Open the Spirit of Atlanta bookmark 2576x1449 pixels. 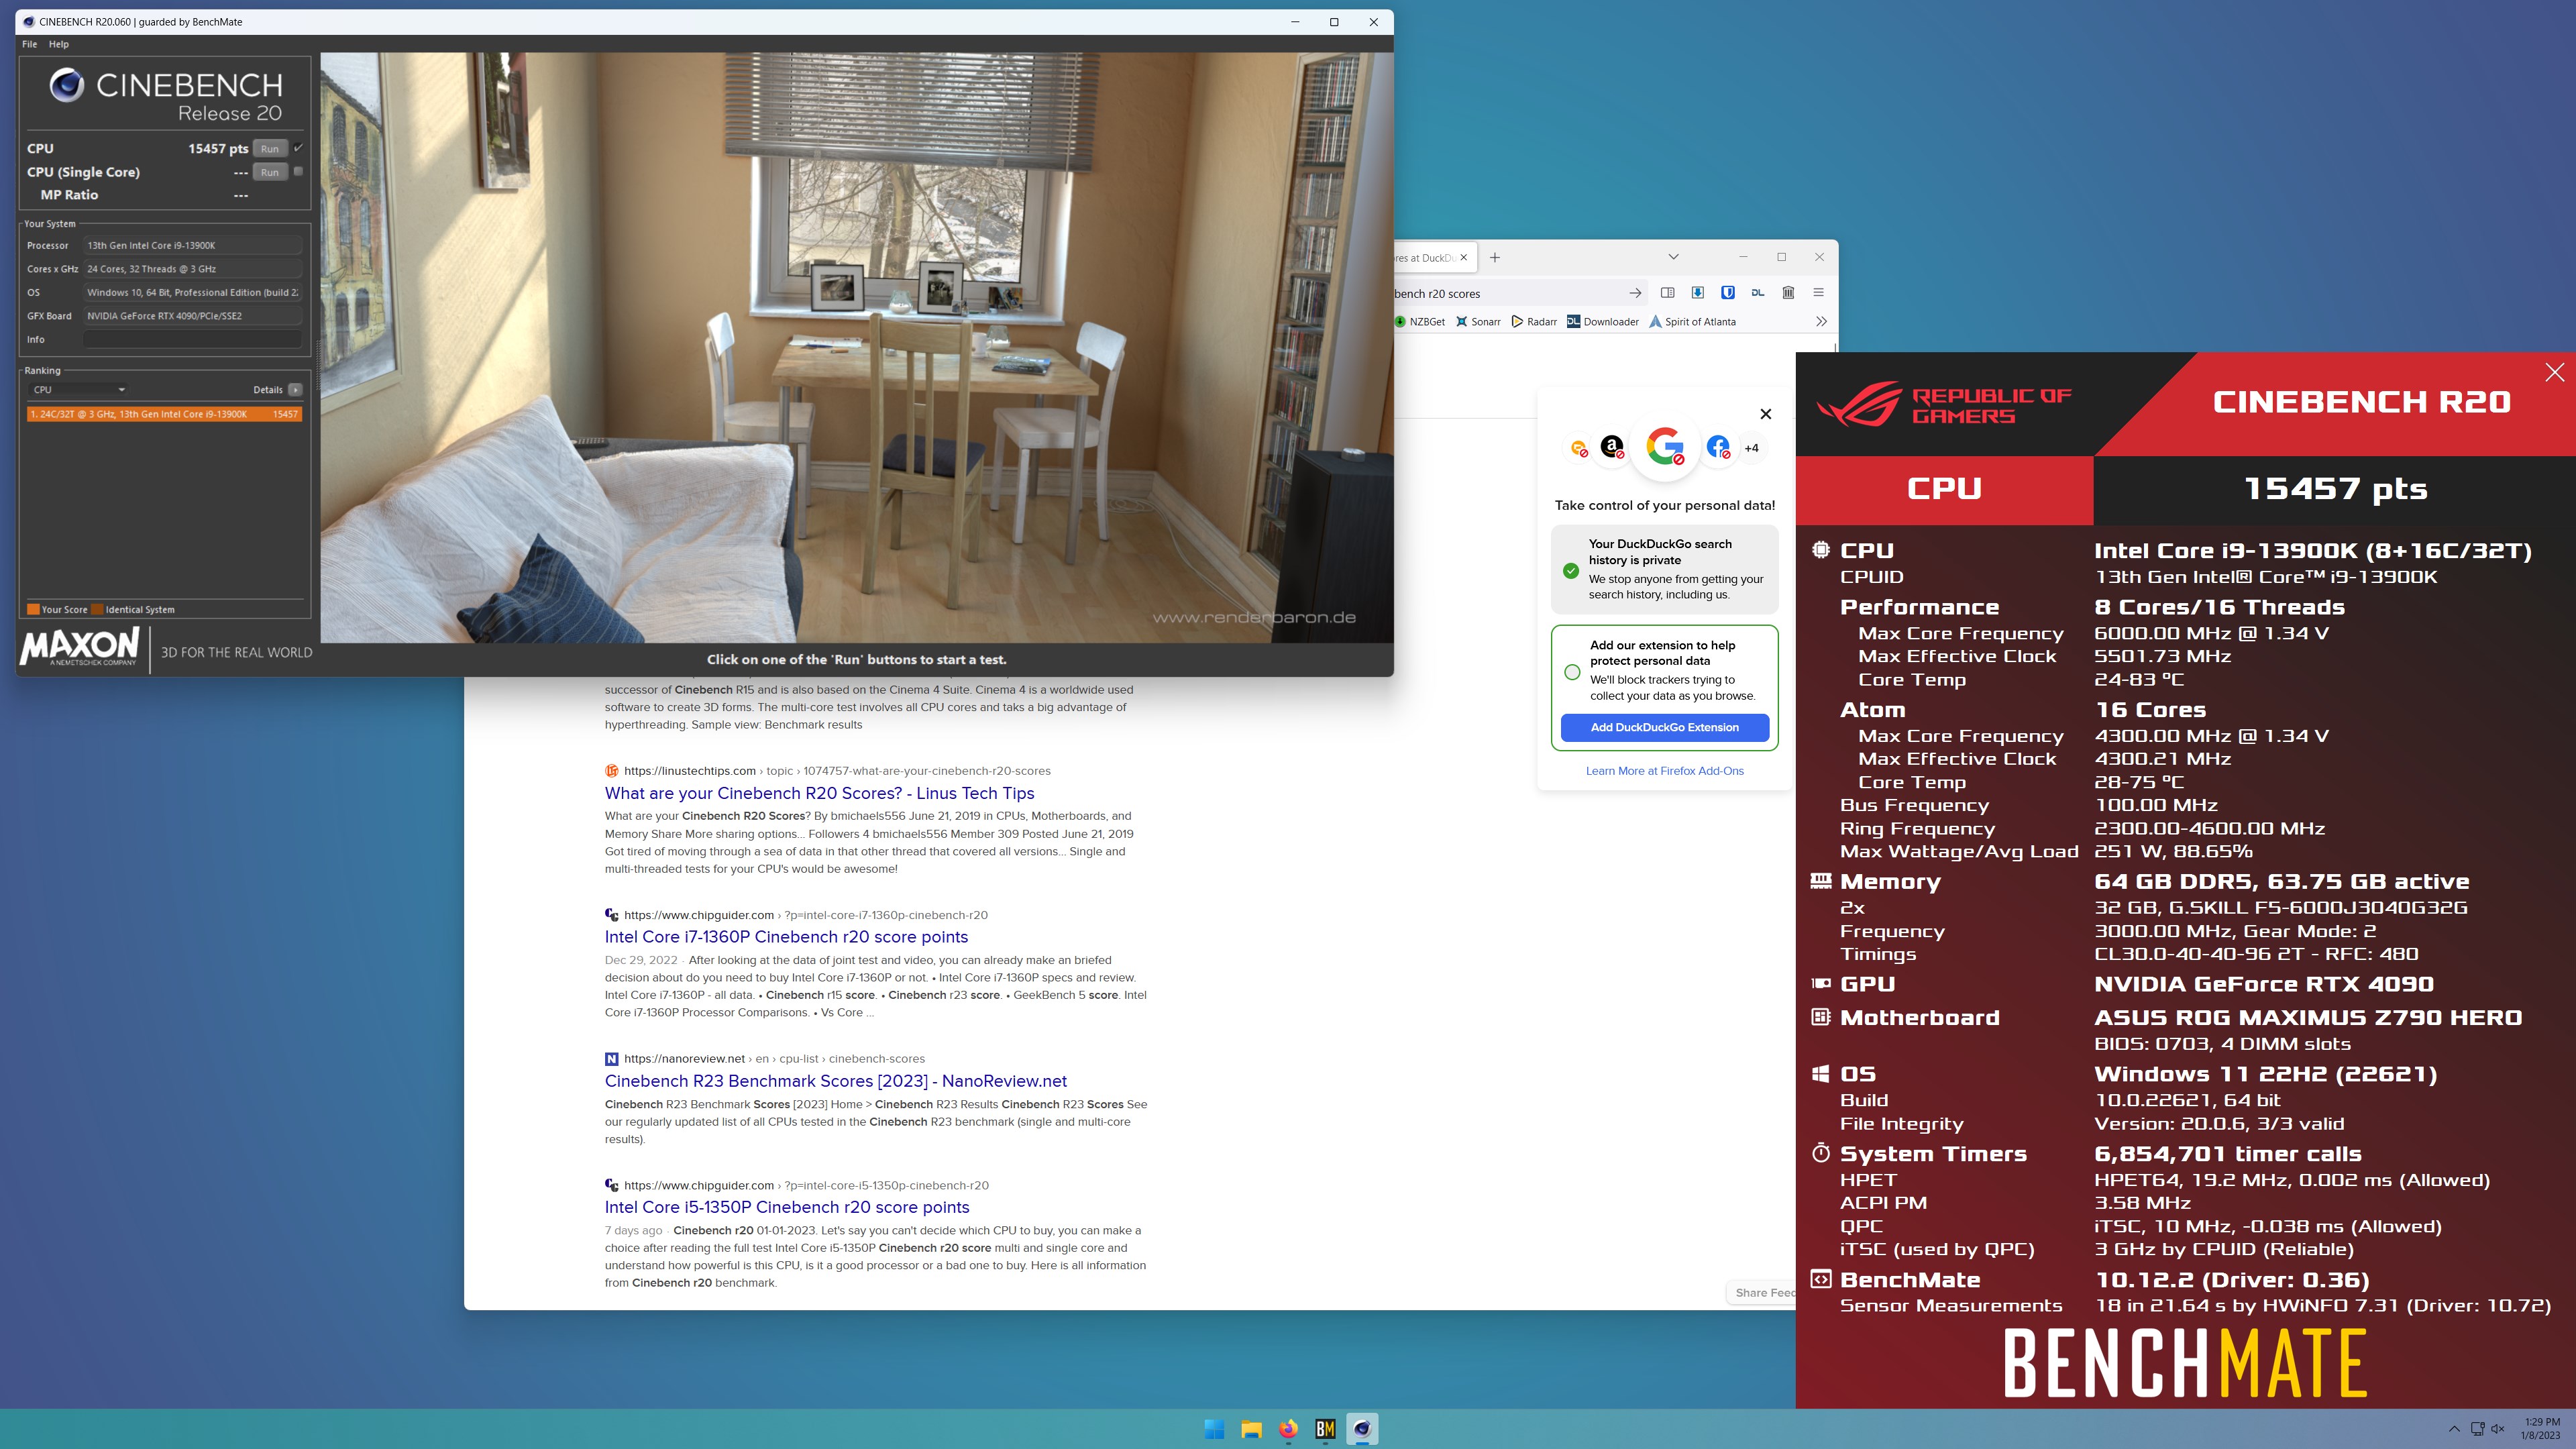1692,322
